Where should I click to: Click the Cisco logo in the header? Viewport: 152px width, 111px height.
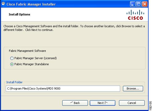[x=135, y=15]
